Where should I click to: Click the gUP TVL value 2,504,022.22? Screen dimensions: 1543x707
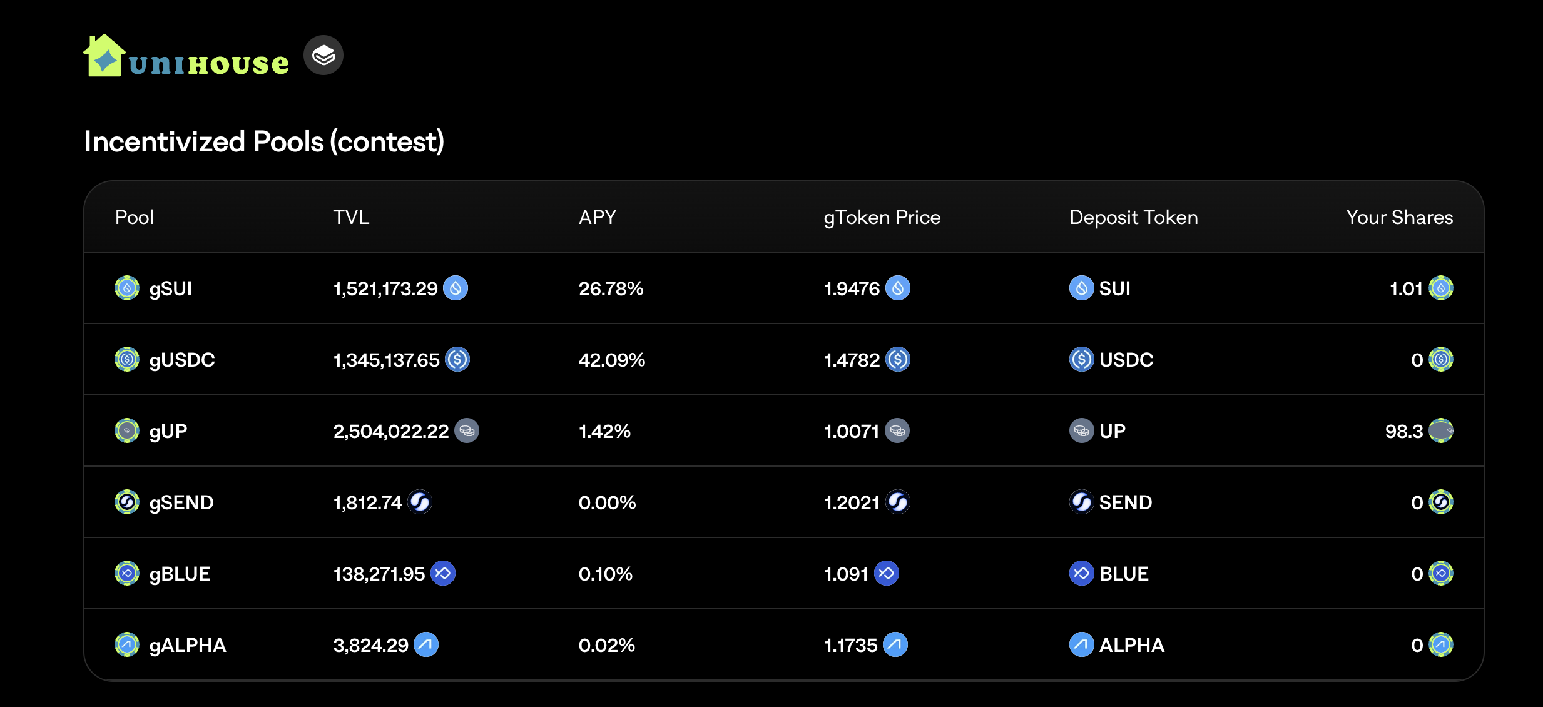[390, 431]
